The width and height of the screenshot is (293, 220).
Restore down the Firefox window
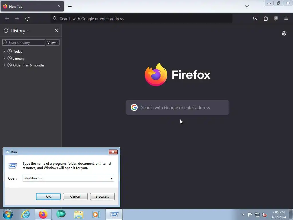(x=278, y=3)
